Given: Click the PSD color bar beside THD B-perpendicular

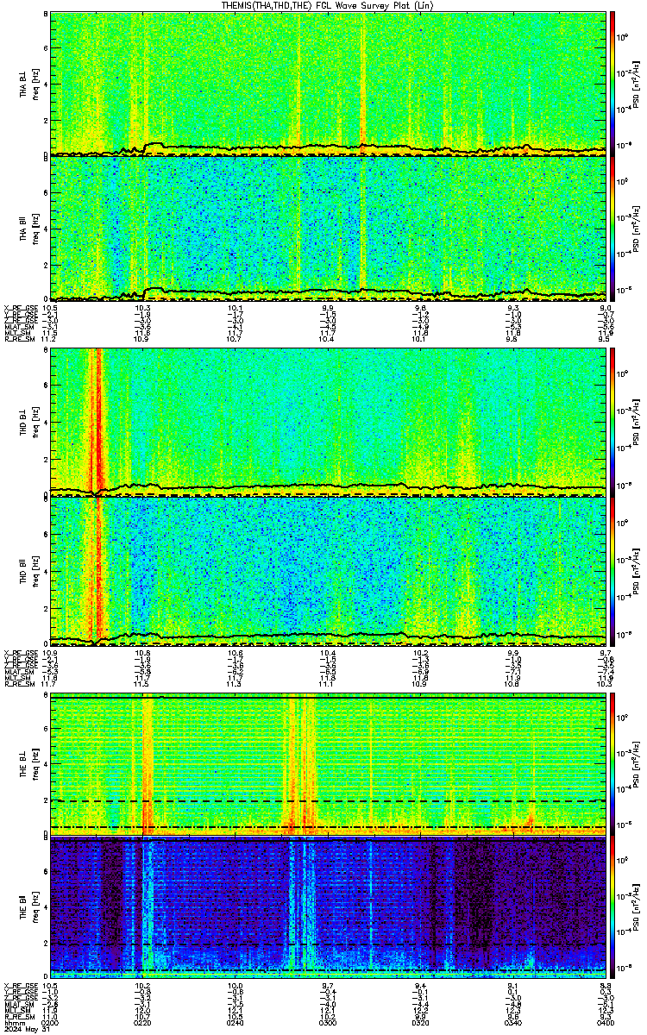Looking at the screenshot, I should tap(612, 422).
